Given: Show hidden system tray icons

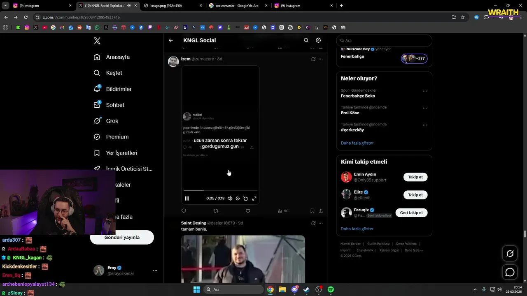Looking at the screenshot, I should click(475, 289).
